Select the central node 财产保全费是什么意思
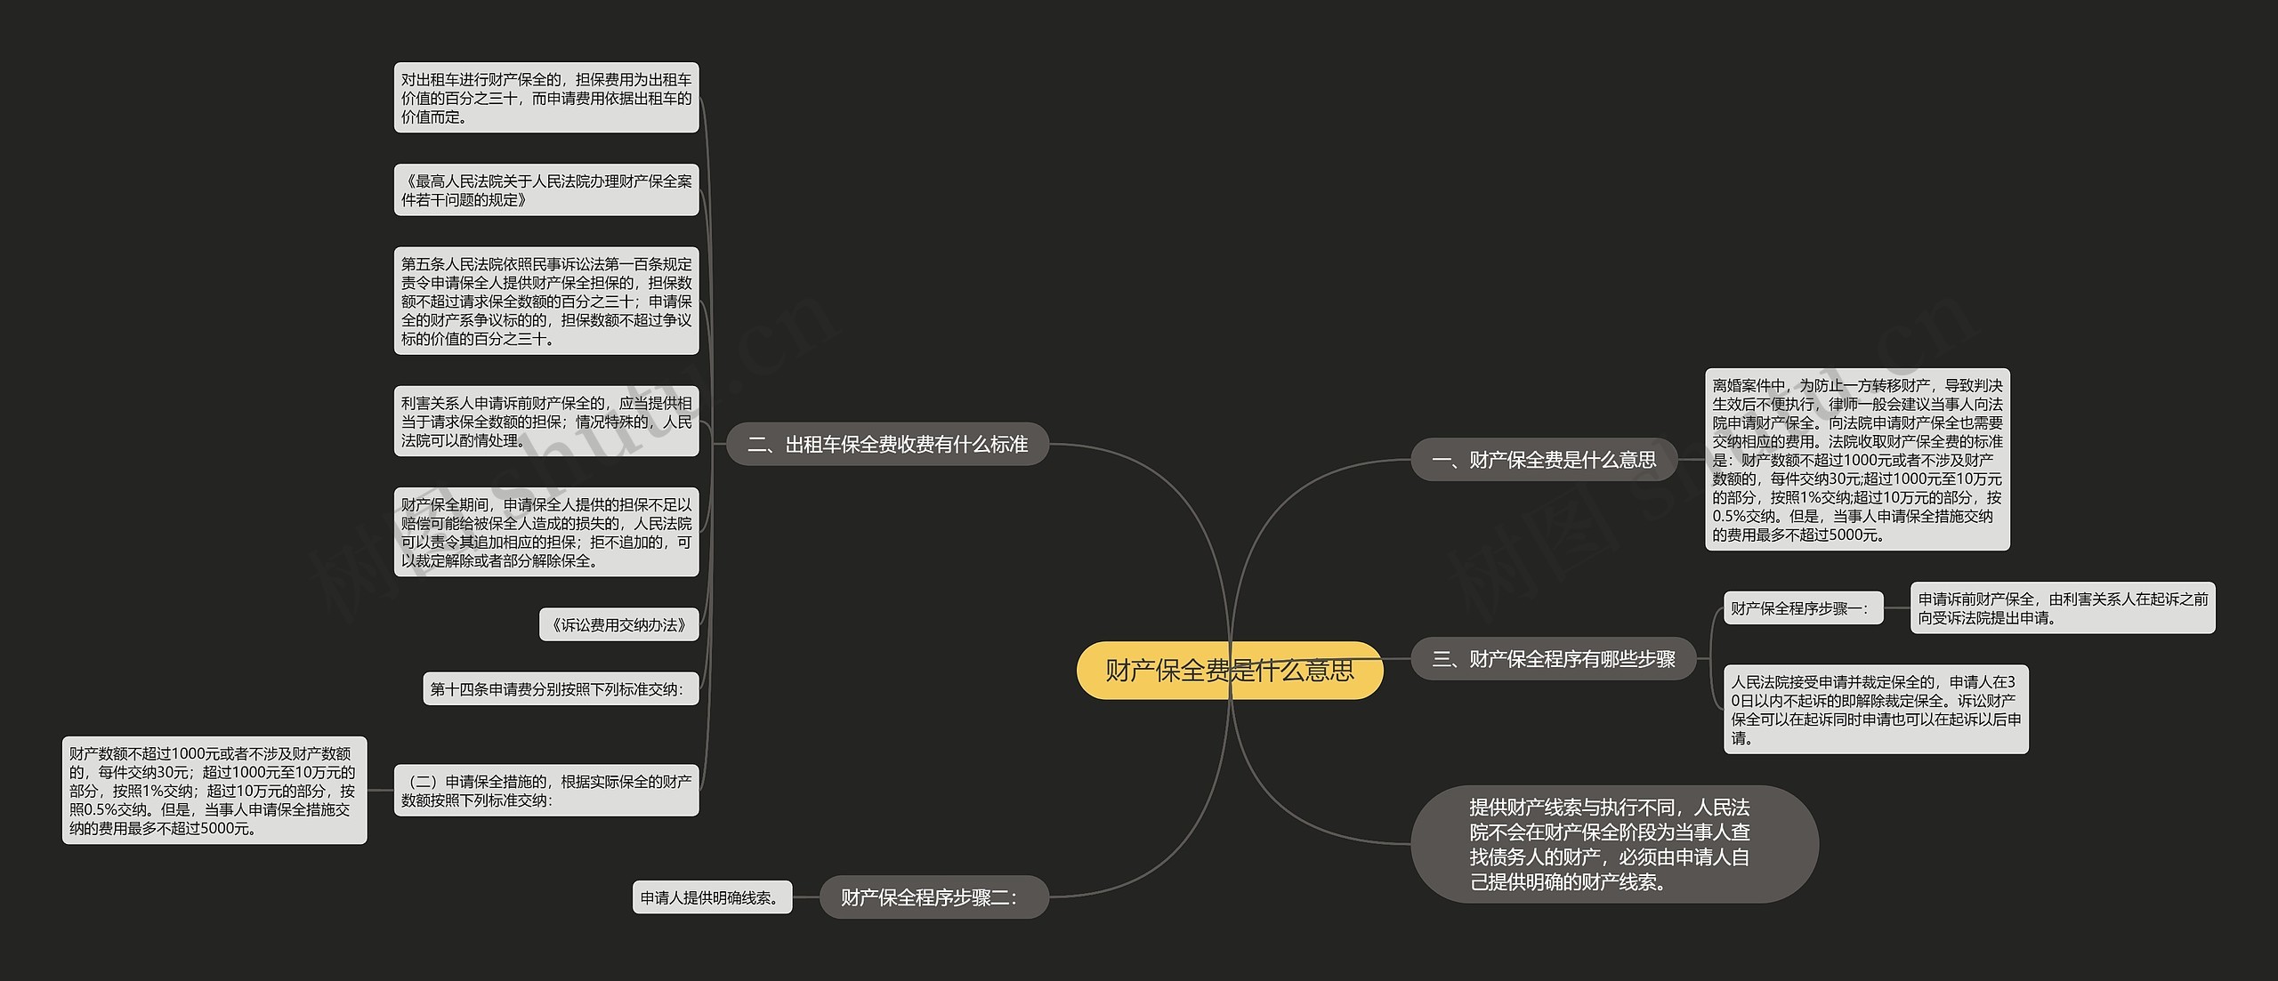Screen dimensions: 2278x981 coord(1230,670)
